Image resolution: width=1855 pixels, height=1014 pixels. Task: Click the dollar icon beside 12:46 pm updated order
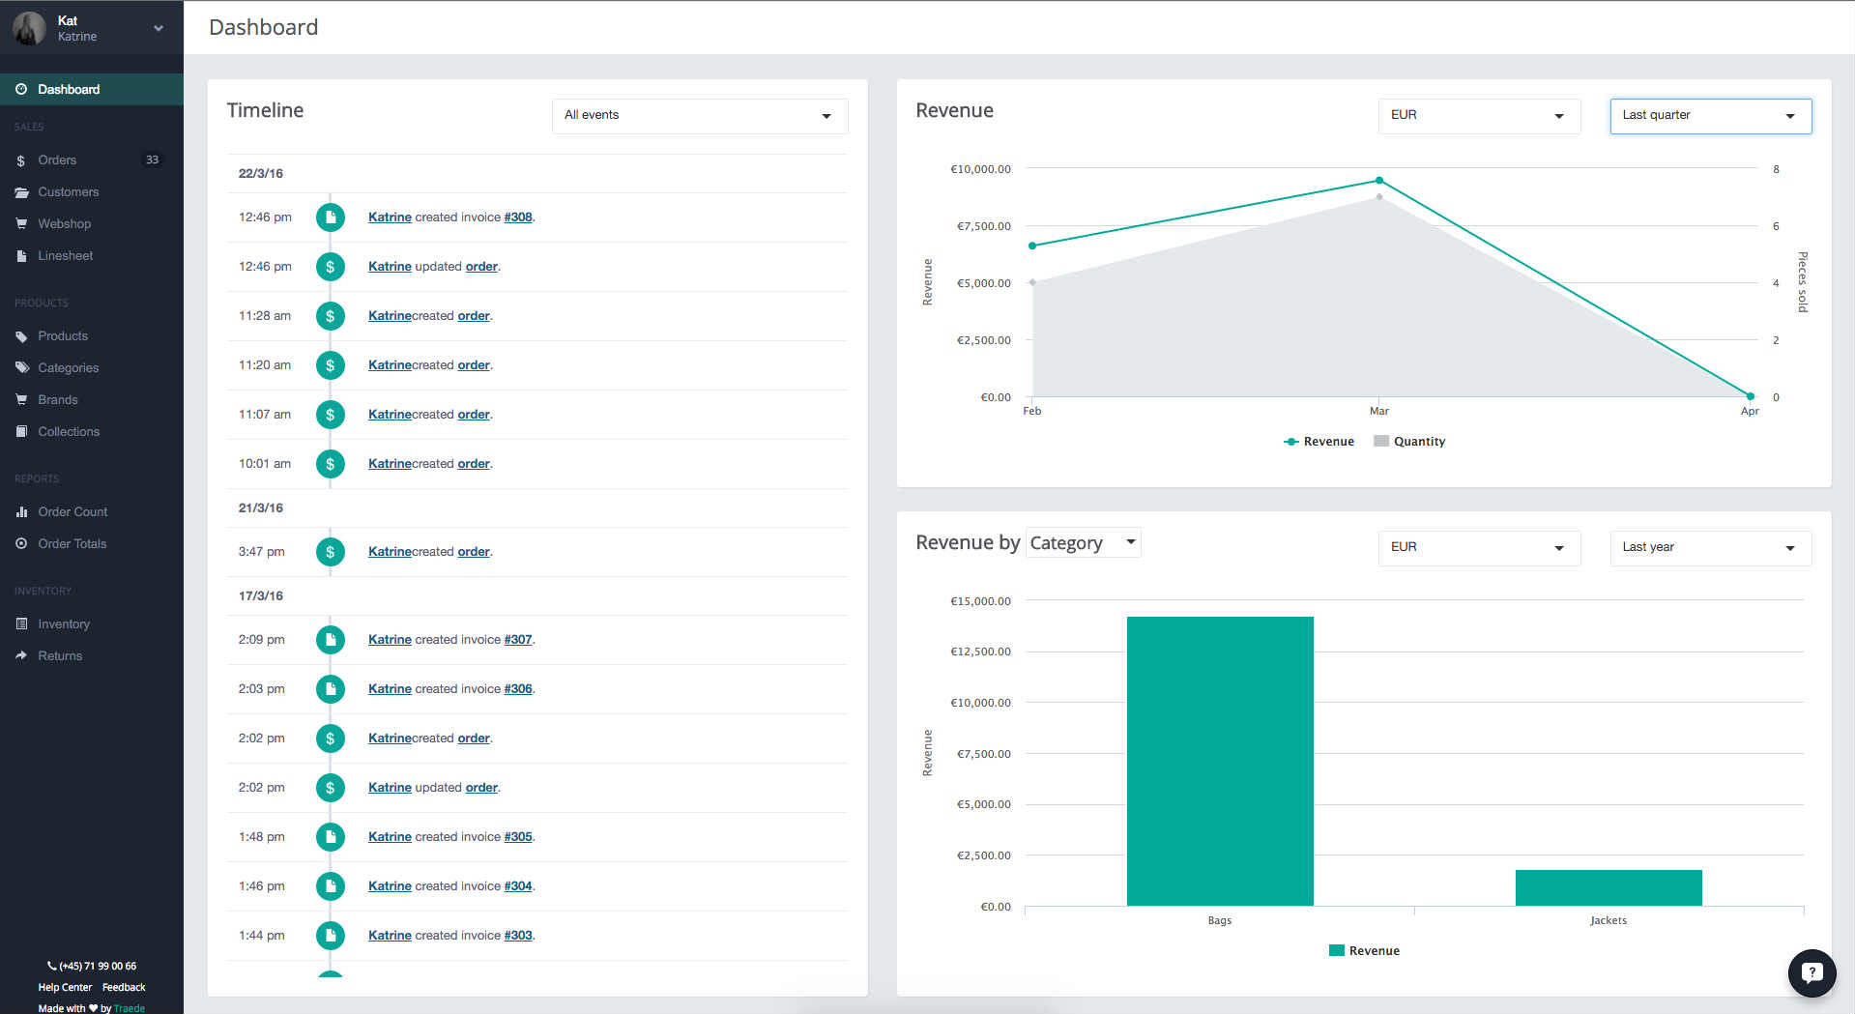(x=331, y=267)
